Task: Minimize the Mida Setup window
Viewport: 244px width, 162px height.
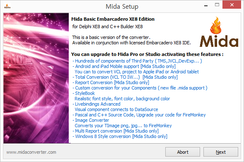Action: point(206,6)
